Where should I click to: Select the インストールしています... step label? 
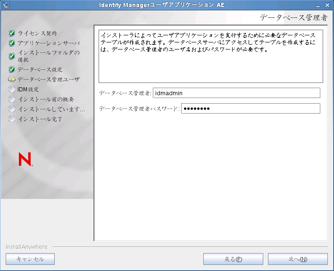(x=51, y=109)
